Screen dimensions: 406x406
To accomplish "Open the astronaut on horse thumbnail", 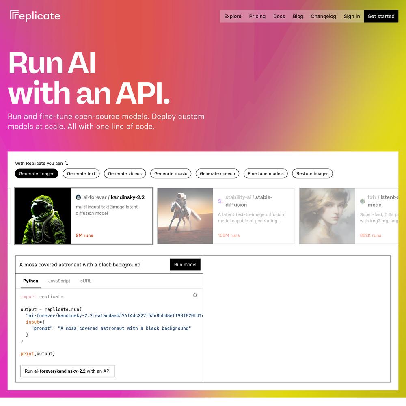I will (185, 216).
